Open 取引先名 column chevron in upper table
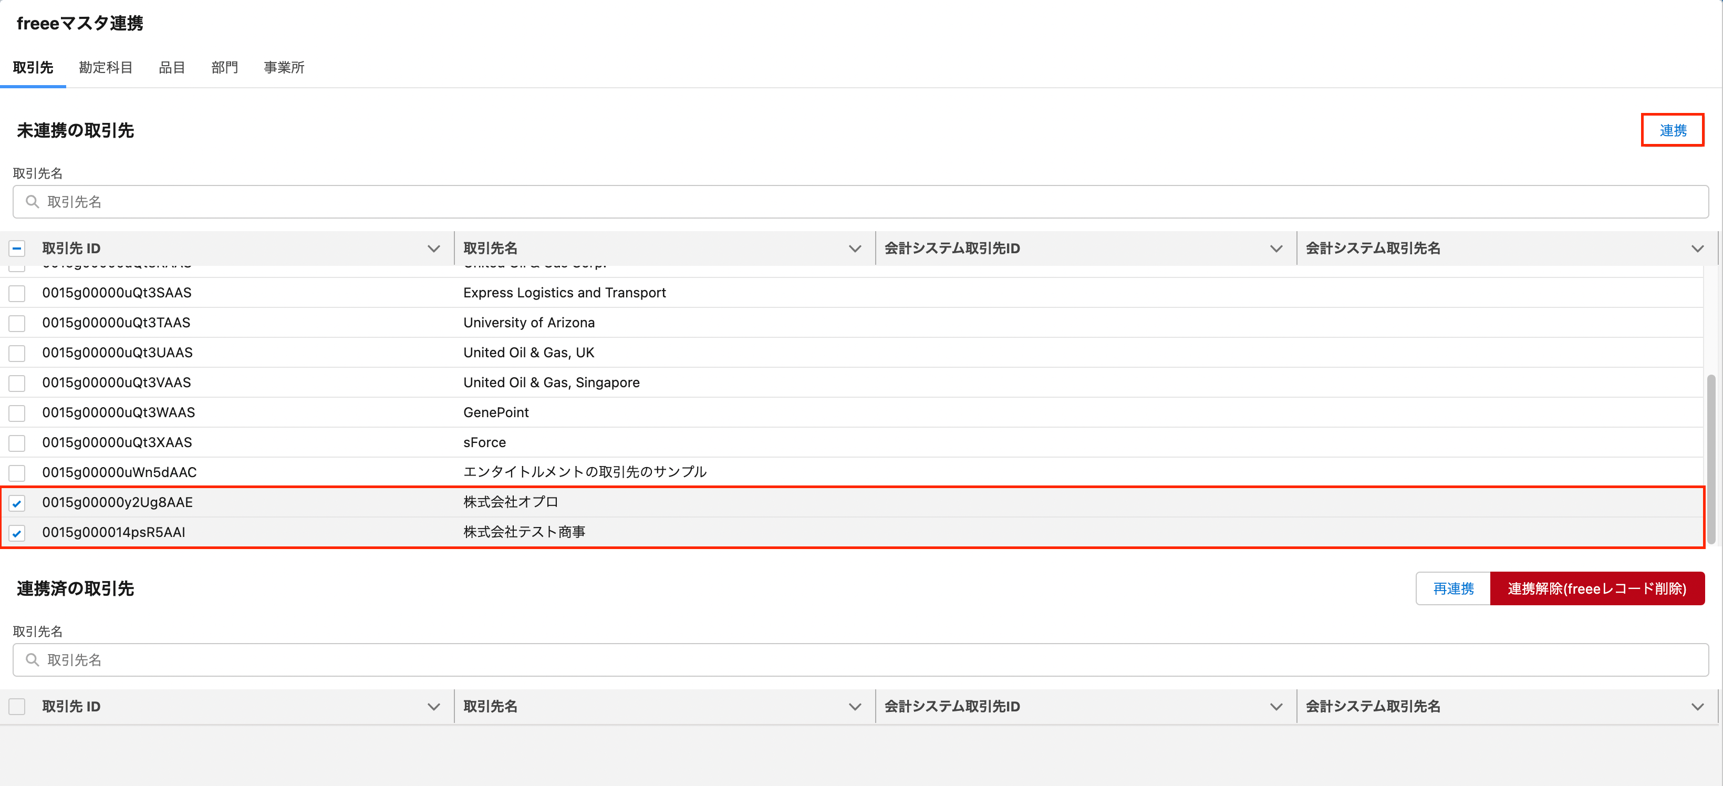 coord(854,249)
